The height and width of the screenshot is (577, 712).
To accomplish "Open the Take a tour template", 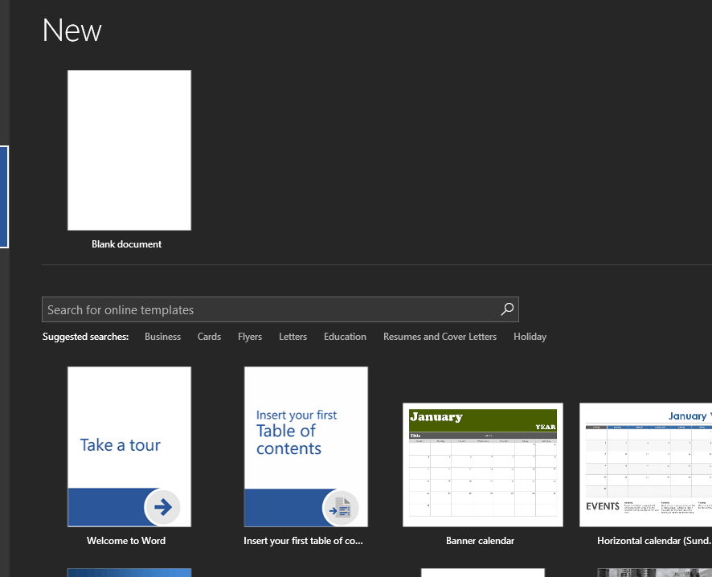I will coord(129,447).
